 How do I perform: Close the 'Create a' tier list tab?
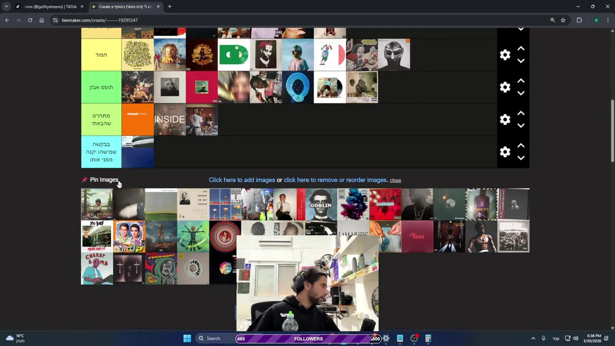[x=158, y=7]
